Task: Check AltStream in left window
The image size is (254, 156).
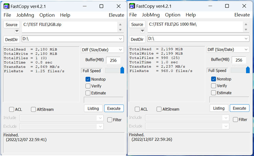Action: (33, 109)
